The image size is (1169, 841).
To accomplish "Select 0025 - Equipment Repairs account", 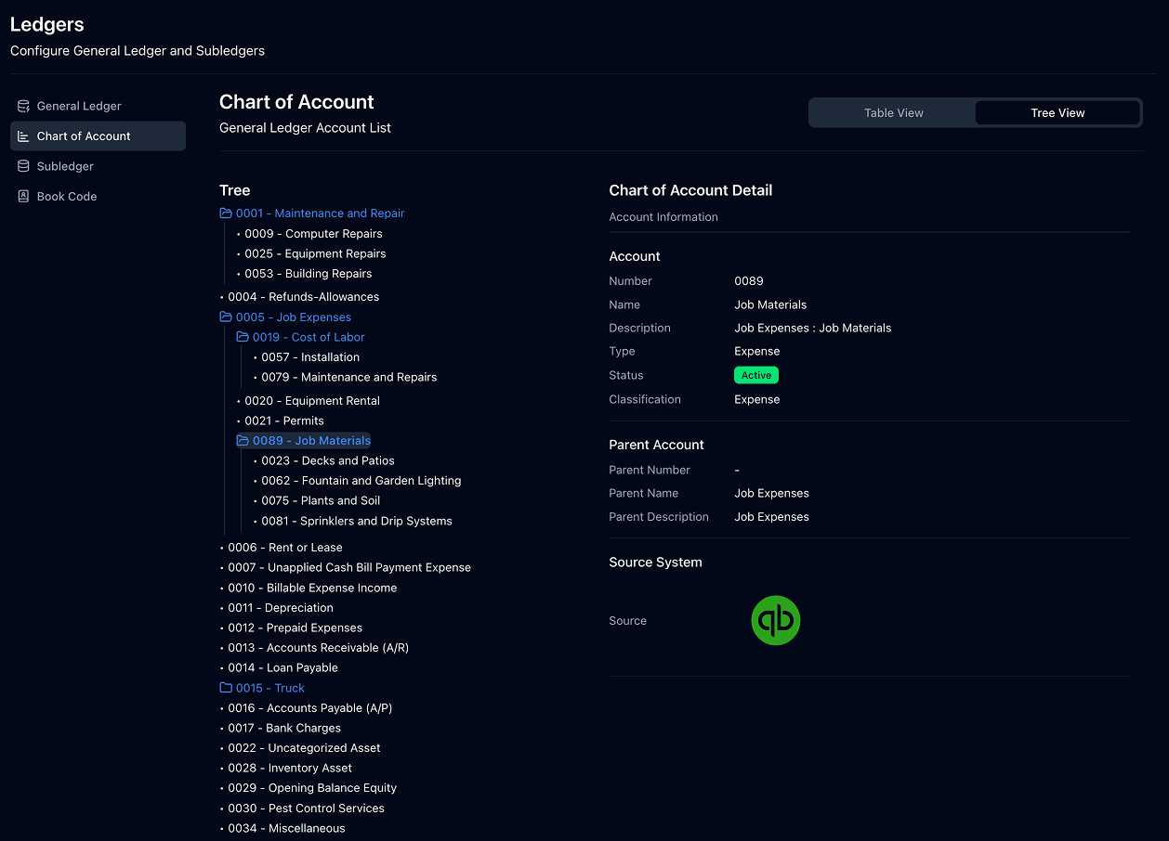I will 315,253.
